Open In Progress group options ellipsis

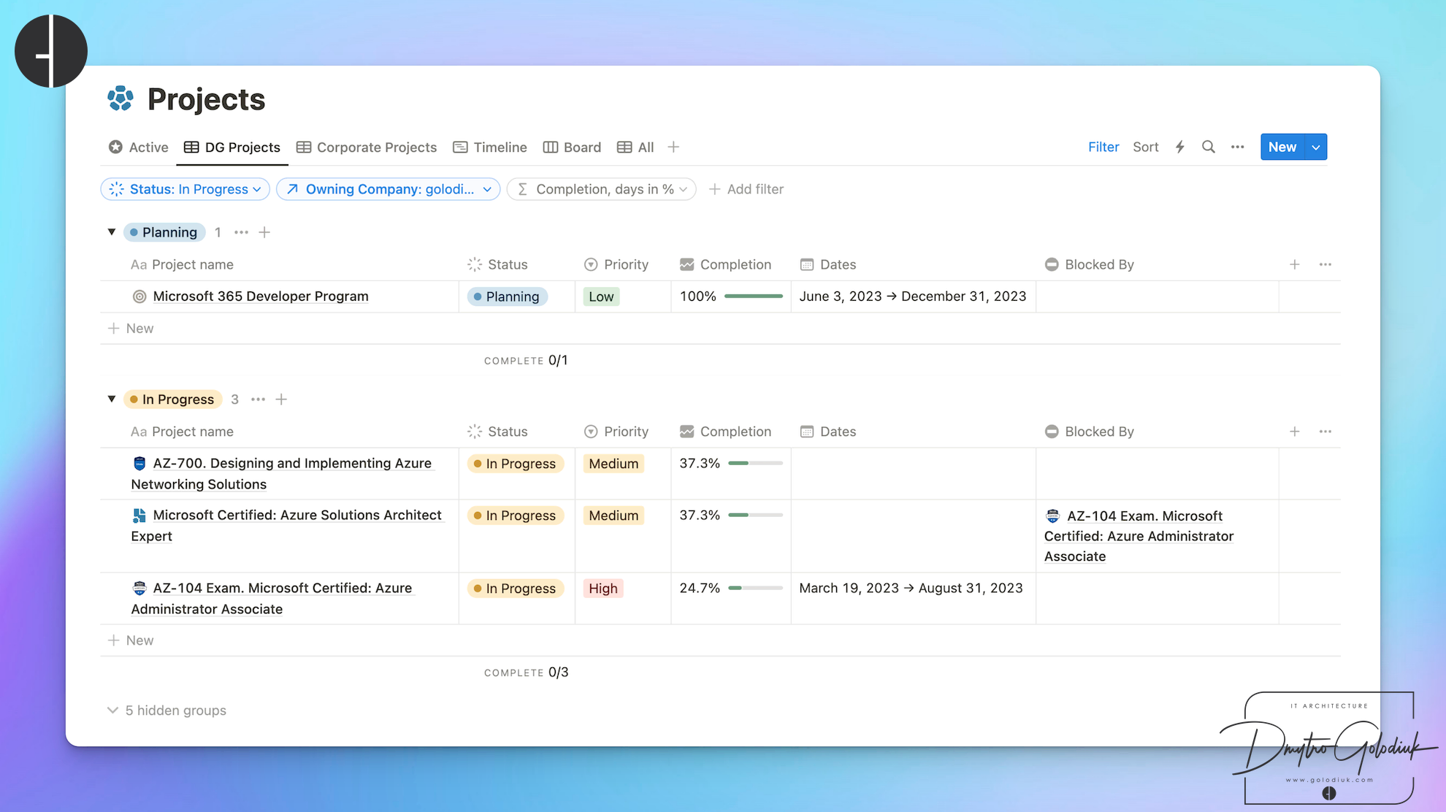click(258, 399)
